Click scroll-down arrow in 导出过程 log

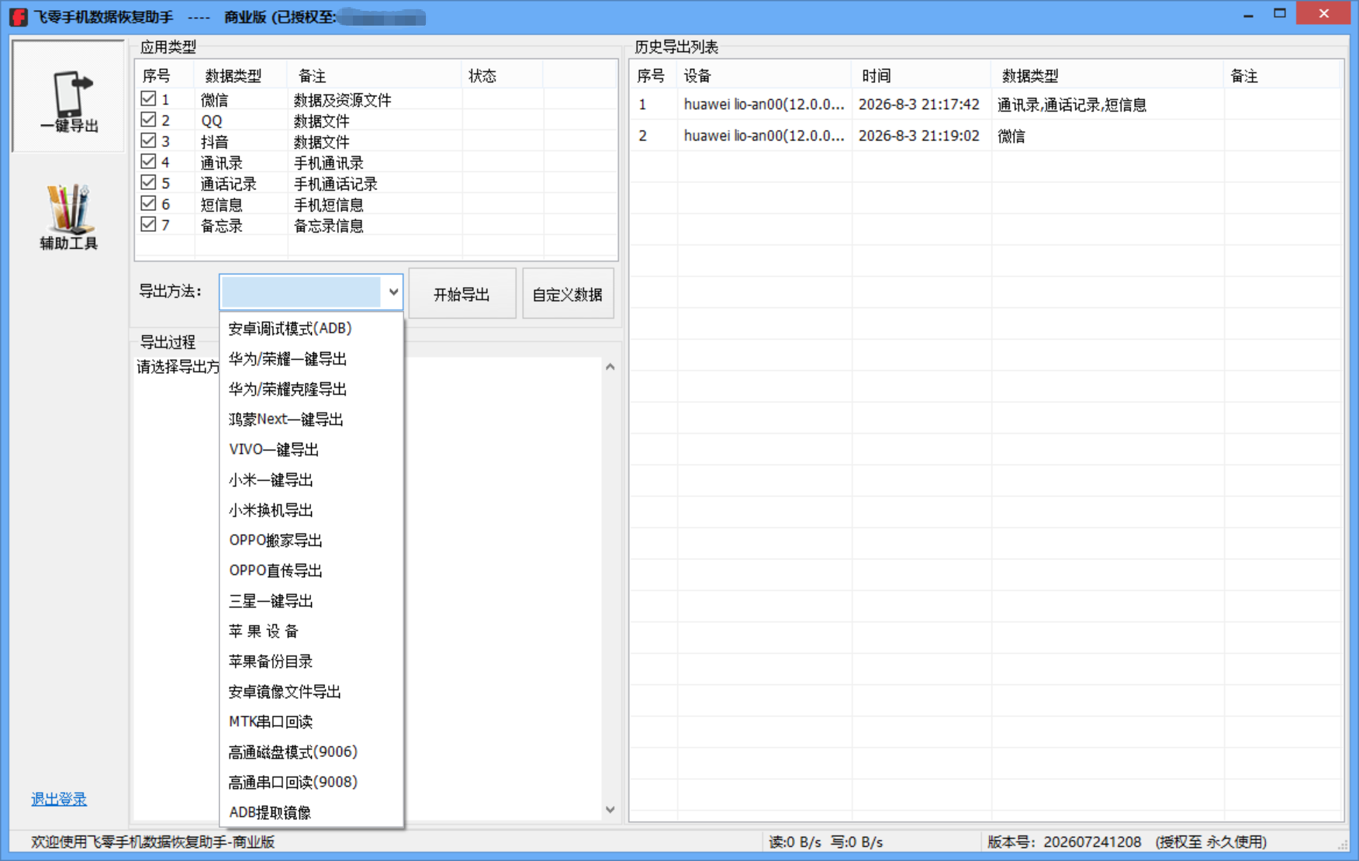610,810
